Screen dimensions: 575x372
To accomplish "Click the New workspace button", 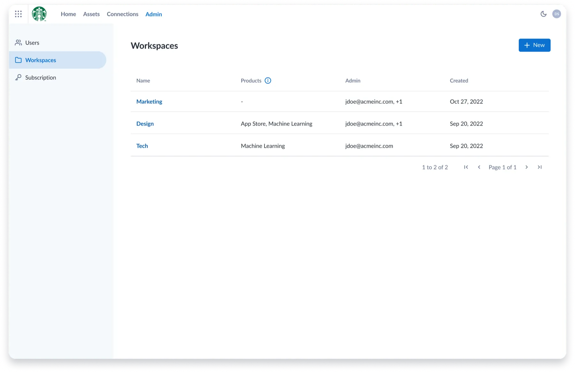I will [x=534, y=45].
